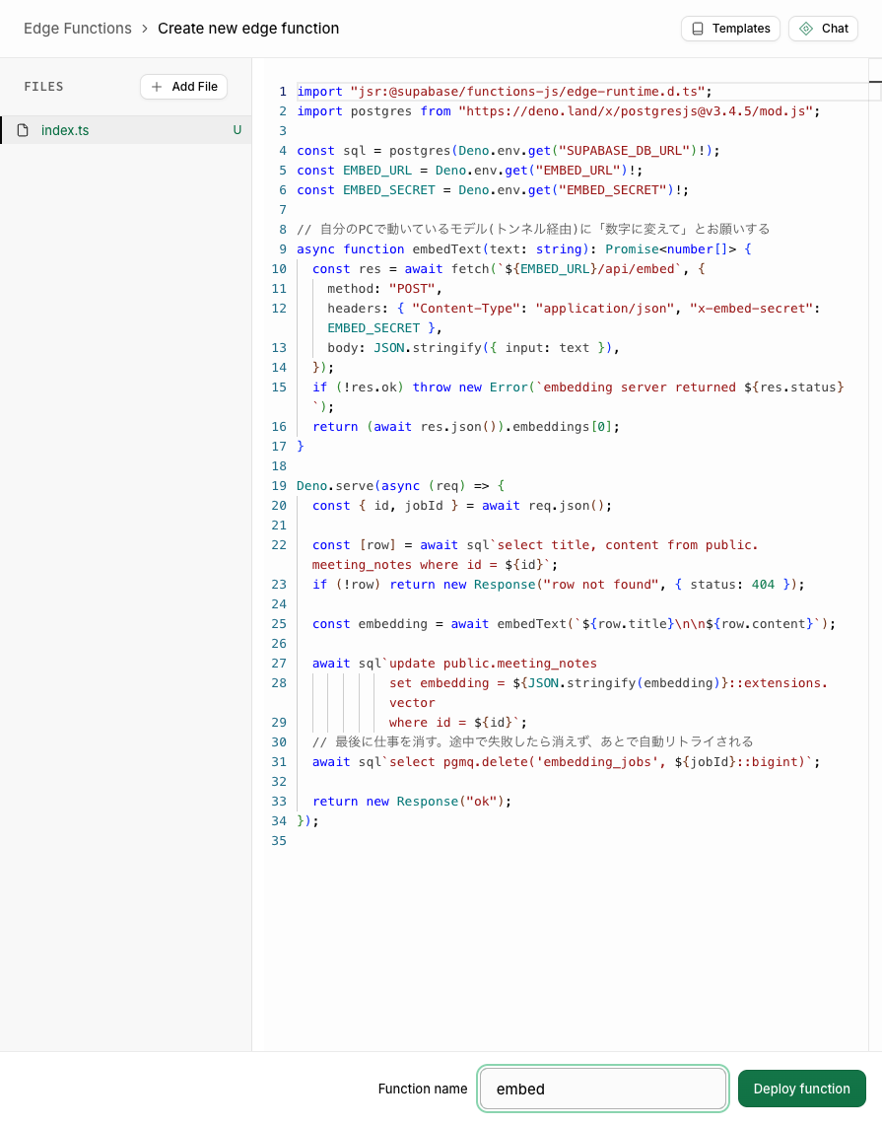This screenshot has height=1125, width=882.
Task: Select the index.ts file icon
Action: pyautogui.click(x=23, y=130)
